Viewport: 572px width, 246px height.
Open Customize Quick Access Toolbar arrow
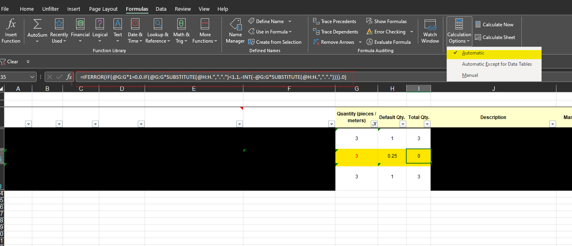tap(28, 62)
